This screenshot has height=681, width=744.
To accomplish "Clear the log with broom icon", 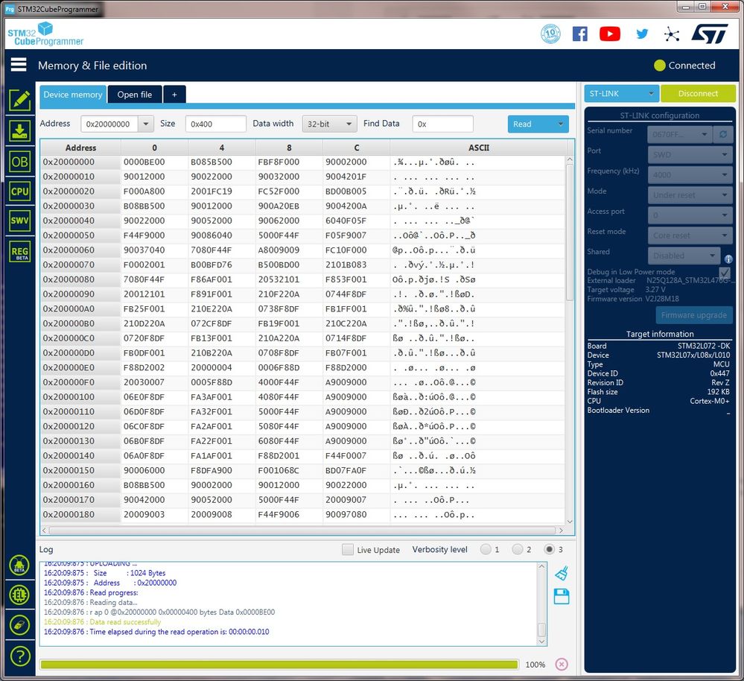I will 562,574.
